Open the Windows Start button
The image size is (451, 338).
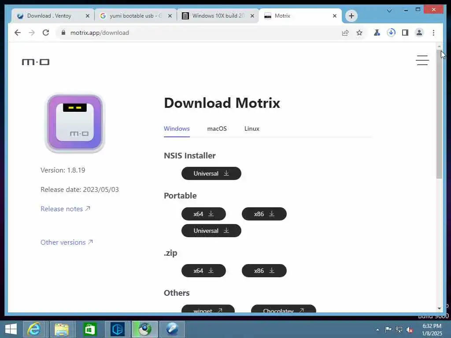coord(11,329)
